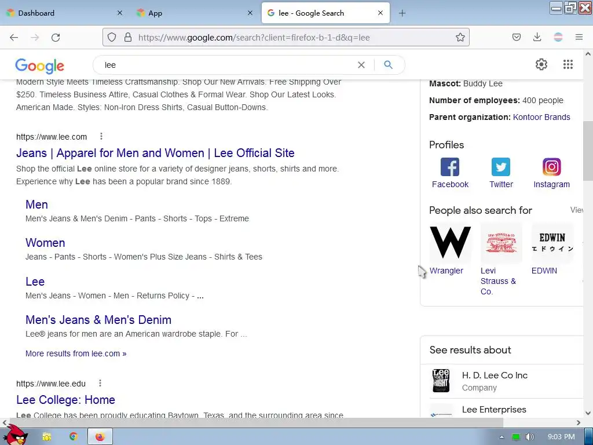Screen dimensions: 593x445
Task: Open the Wrangler logo thumbnail
Action: click(x=450, y=242)
